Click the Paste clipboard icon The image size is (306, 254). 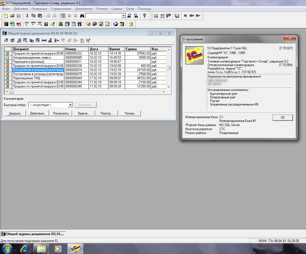tap(40, 16)
